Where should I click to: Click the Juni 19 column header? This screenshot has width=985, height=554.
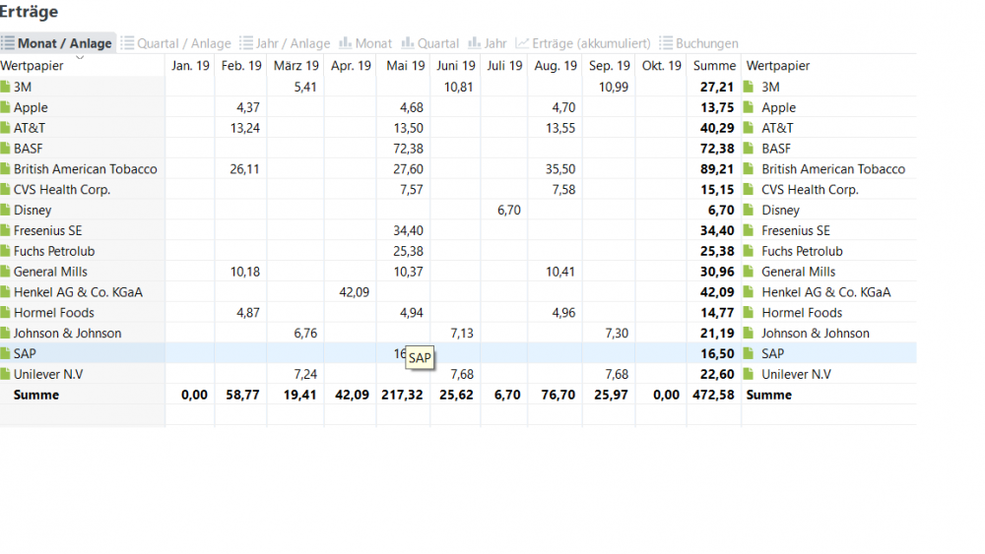point(456,65)
